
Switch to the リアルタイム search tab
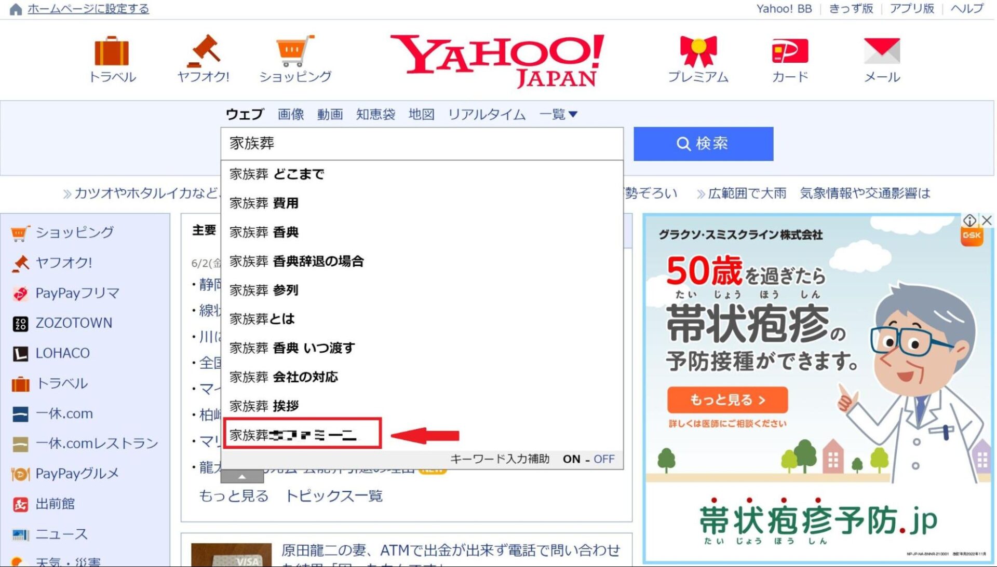pos(487,114)
